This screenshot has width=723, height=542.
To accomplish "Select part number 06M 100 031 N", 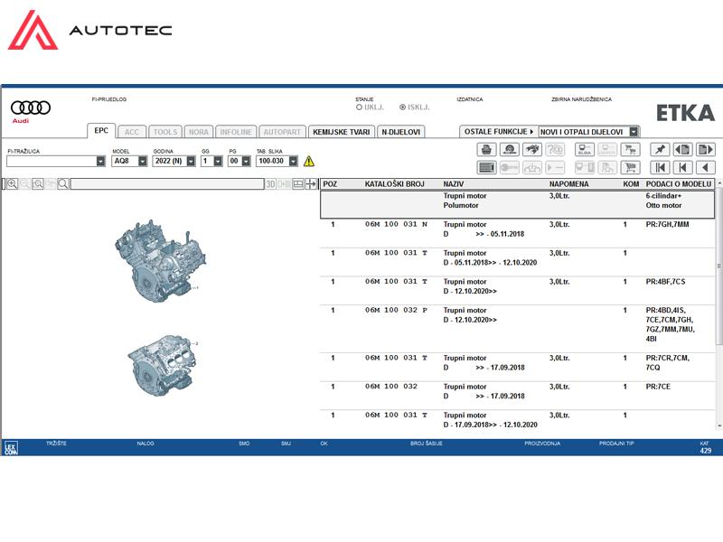I will point(396,224).
